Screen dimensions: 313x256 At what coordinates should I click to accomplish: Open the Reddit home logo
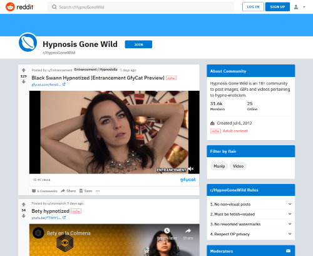(x=19, y=7)
